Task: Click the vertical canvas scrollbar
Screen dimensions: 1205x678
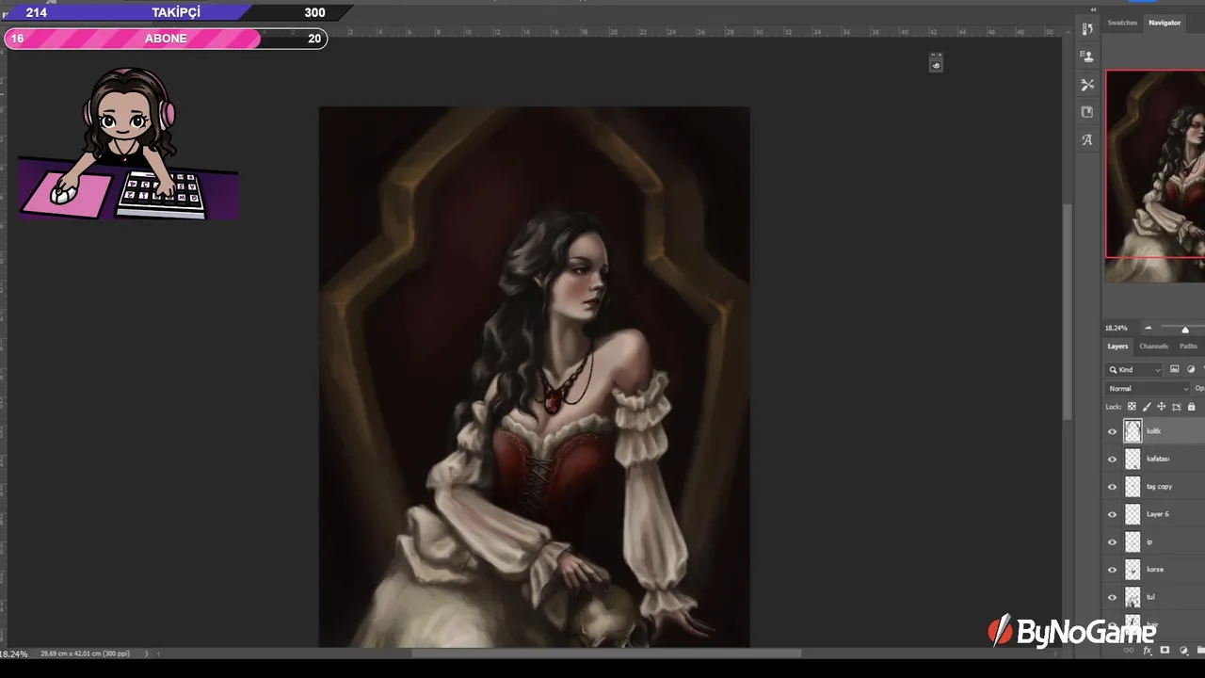Action: [x=1068, y=313]
